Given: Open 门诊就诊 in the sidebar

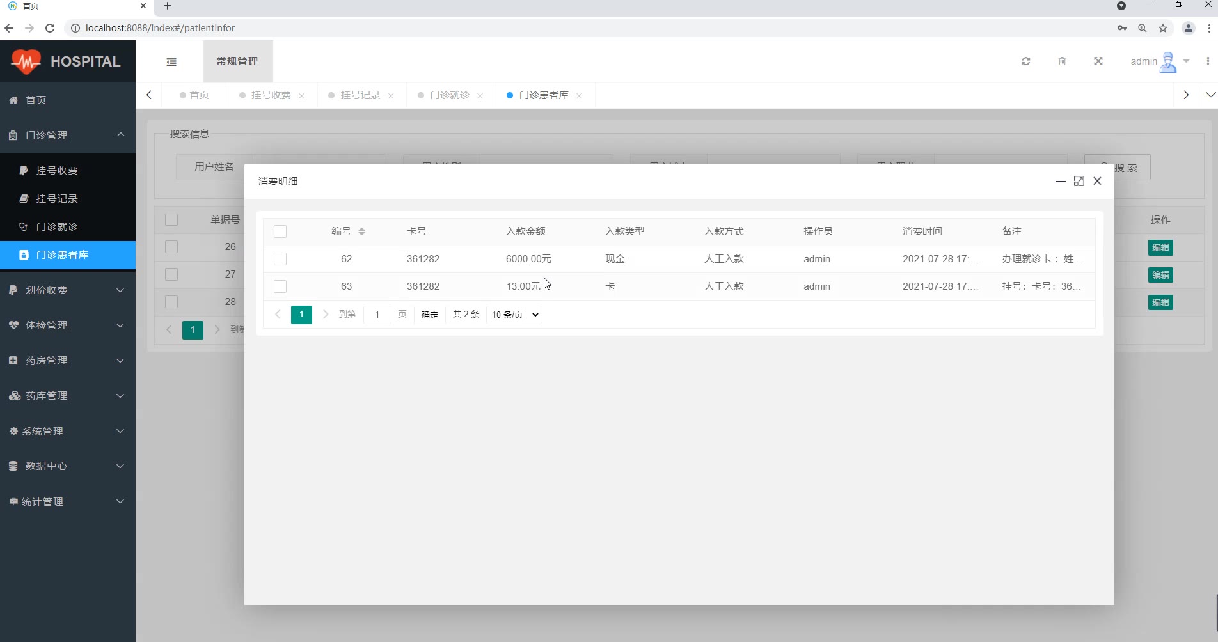Looking at the screenshot, I should 68,227.
